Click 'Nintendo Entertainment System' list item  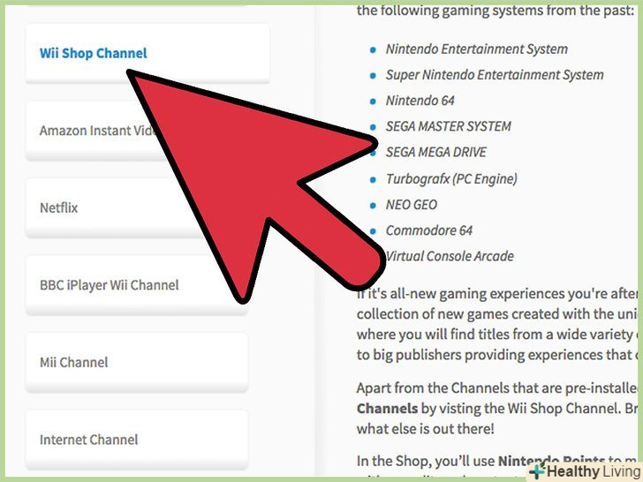(x=477, y=49)
